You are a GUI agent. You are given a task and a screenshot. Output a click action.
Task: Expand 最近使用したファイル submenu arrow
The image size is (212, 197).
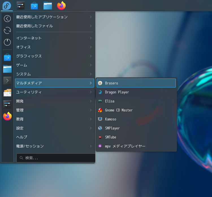[x=91, y=26]
